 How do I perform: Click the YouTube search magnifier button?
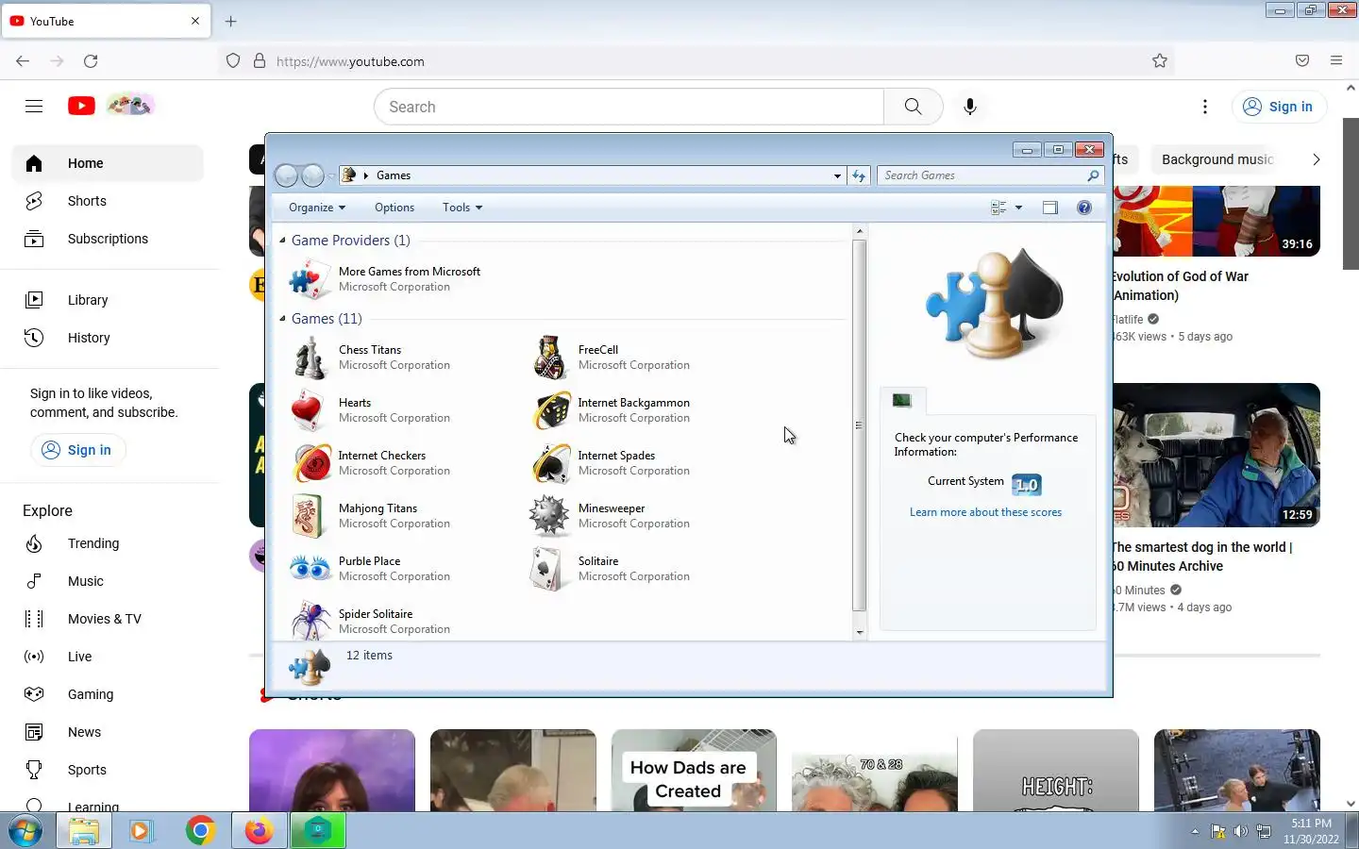click(x=913, y=107)
